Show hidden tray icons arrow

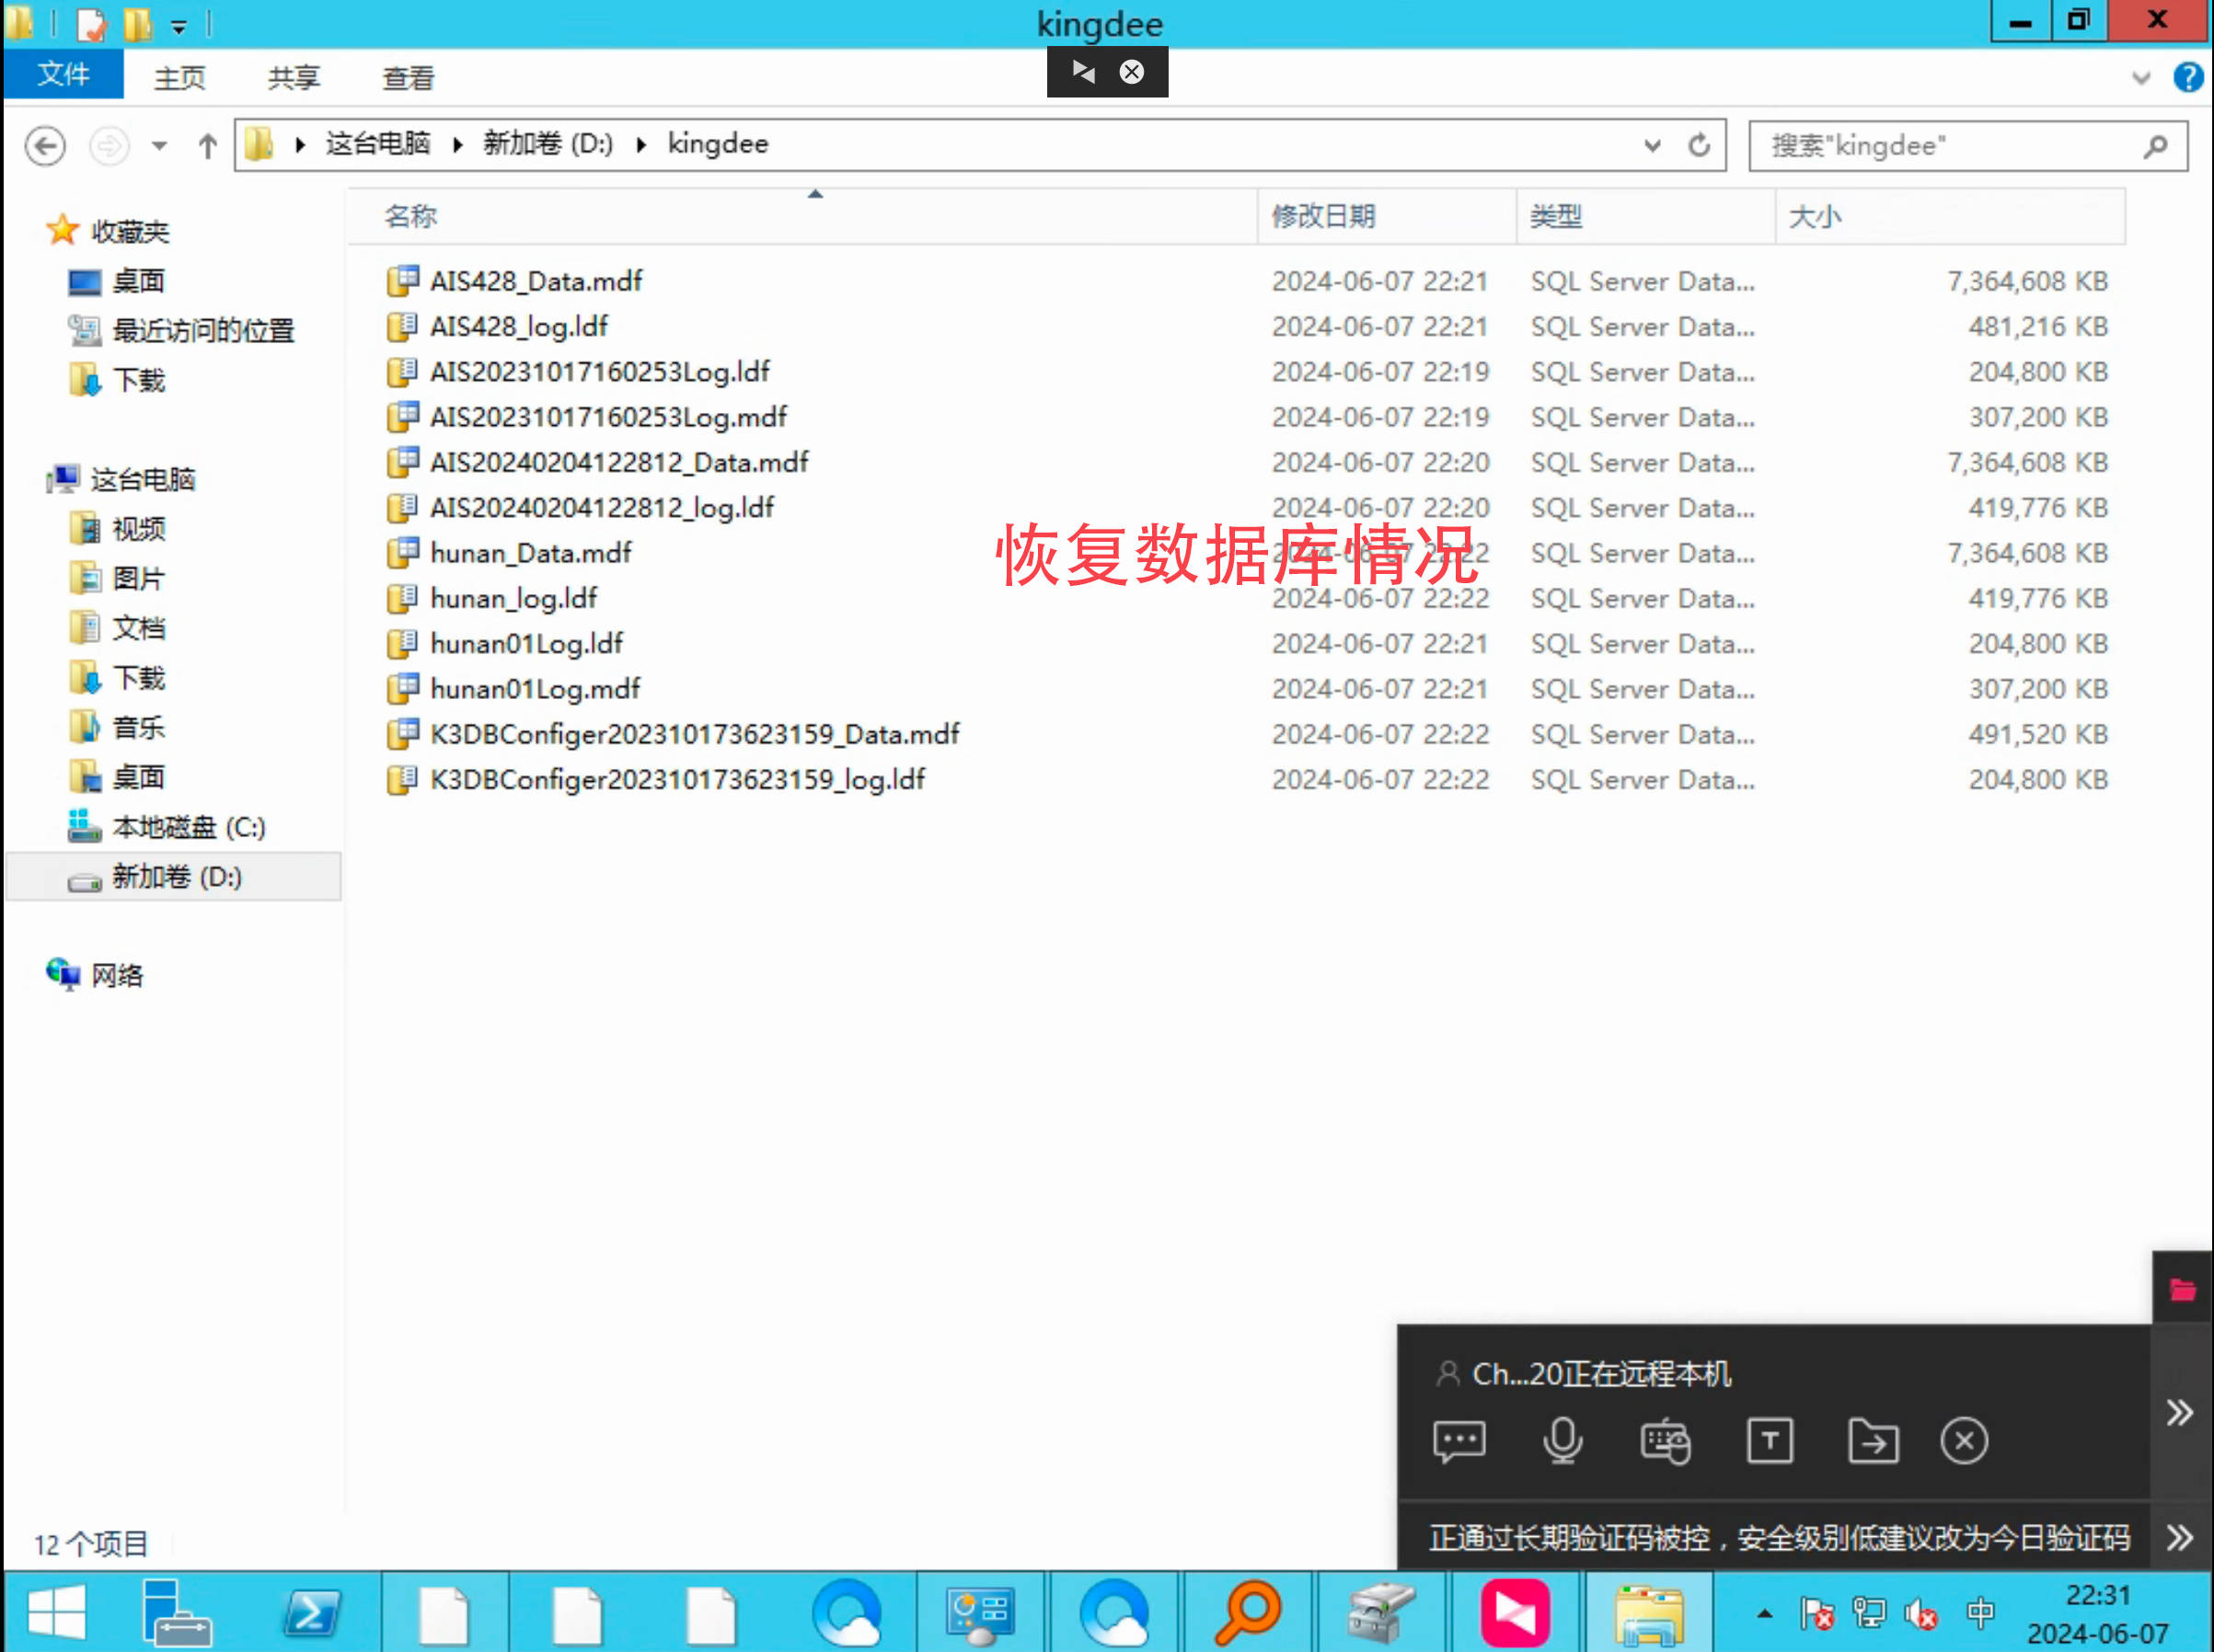1765,1612
